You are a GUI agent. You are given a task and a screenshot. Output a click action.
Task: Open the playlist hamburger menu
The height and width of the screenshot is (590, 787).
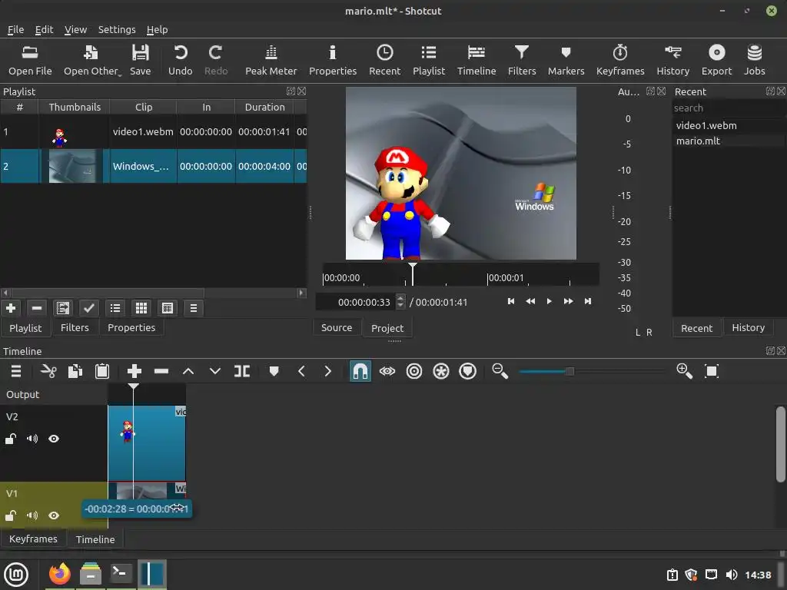[x=194, y=308]
